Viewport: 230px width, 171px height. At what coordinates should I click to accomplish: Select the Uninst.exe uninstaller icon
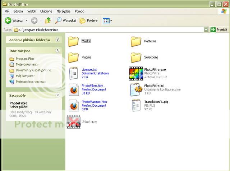[73, 121]
